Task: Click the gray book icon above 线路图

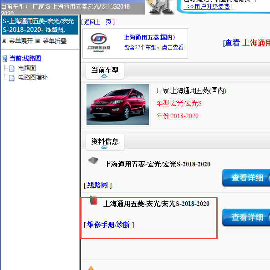Action: coord(93,160)
